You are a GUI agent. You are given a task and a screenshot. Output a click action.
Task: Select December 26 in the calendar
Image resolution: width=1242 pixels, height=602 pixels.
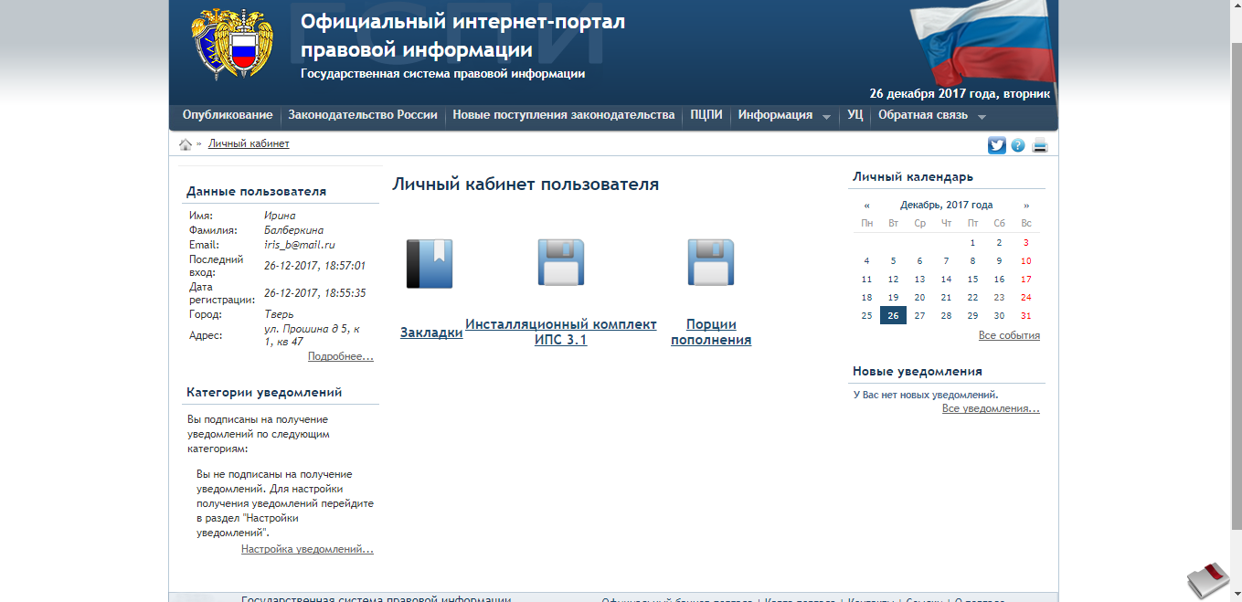(893, 315)
